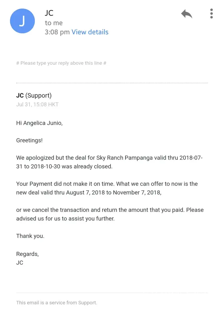Click the Sky Ranch Pampanga deal sentence

109,158
